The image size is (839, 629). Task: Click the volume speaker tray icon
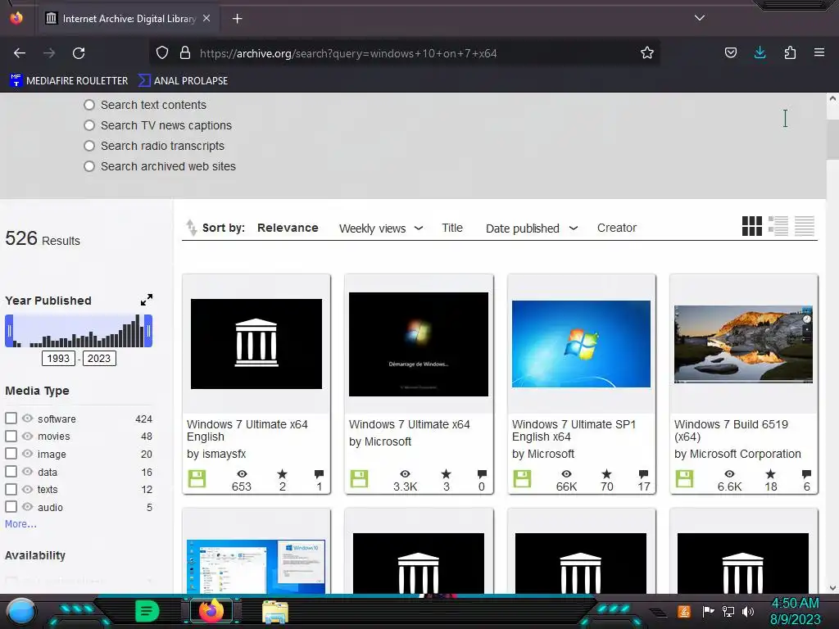coord(748,611)
